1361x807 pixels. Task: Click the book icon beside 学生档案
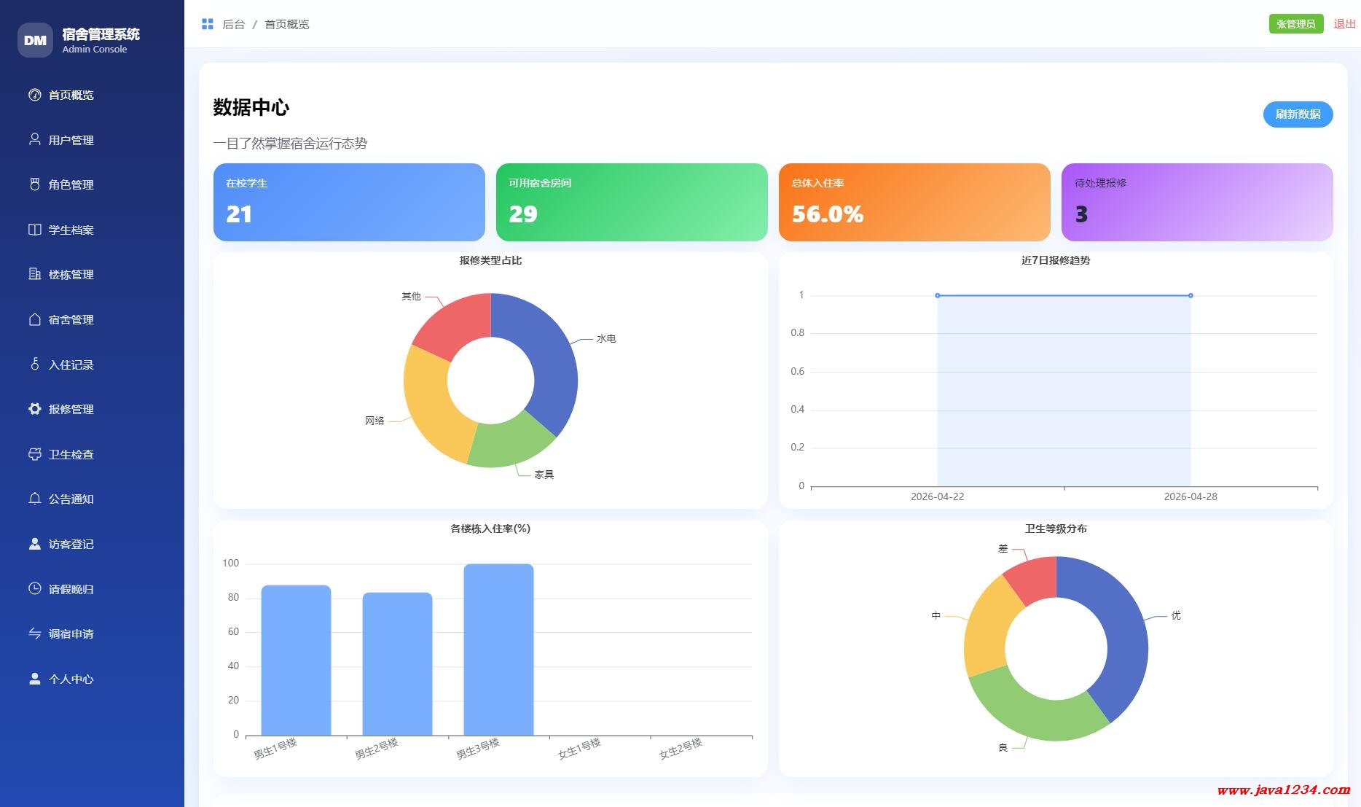click(x=34, y=230)
